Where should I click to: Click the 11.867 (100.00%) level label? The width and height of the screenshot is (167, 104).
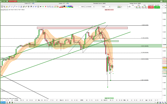pyautogui.click(x=144, y=80)
